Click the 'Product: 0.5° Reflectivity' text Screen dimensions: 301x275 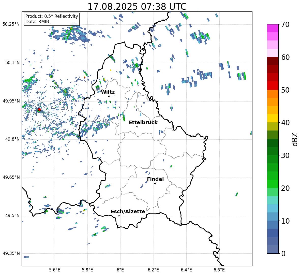click(52, 16)
